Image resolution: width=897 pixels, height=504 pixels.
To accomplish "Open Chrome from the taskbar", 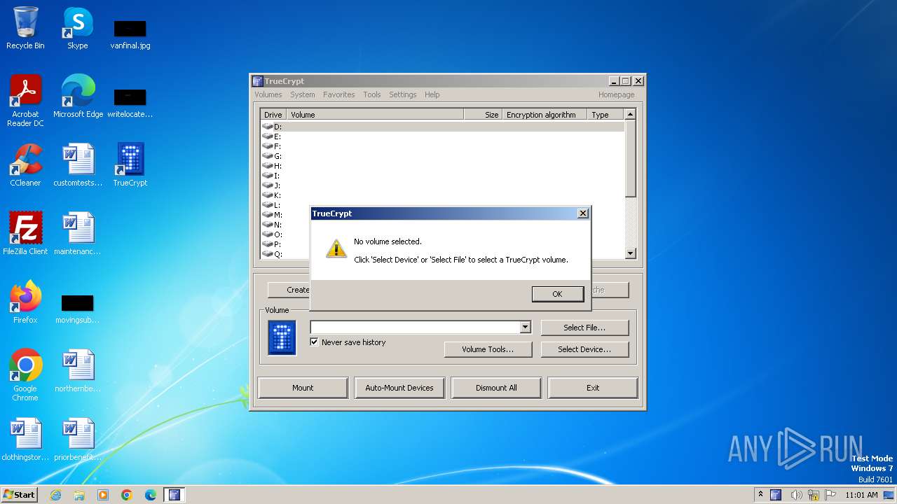I will pyautogui.click(x=127, y=495).
